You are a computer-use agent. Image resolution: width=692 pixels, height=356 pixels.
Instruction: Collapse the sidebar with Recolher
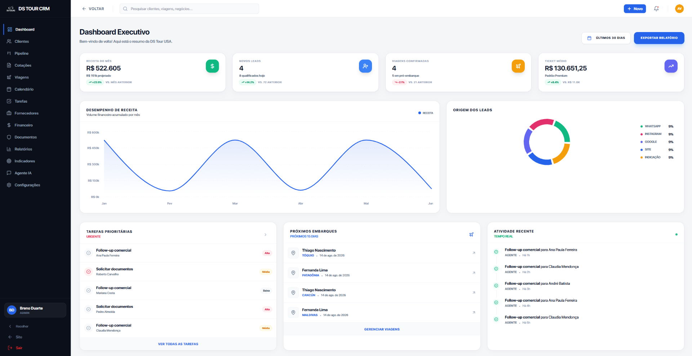tap(19, 326)
